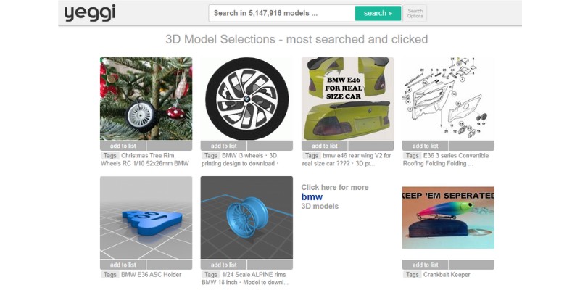The image size is (580, 290).
Task: Open the BMW E46 rear wing thumbnail
Action: point(348,99)
